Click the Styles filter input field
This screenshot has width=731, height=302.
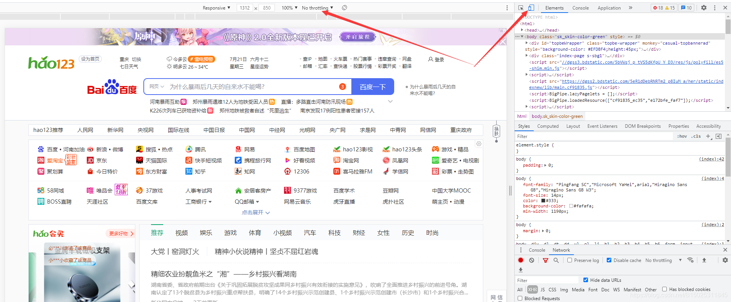(x=594, y=136)
